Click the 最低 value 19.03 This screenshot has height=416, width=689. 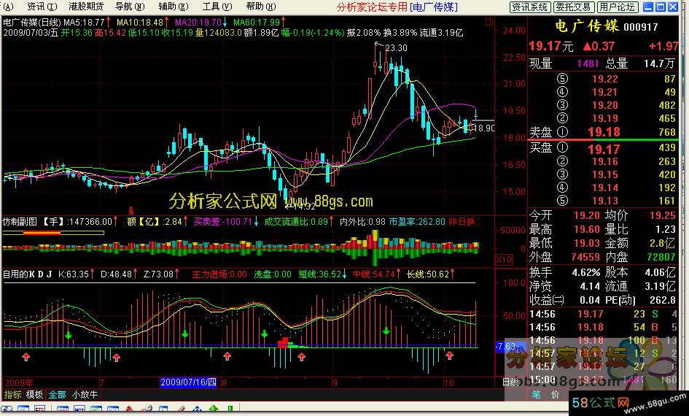tap(587, 243)
